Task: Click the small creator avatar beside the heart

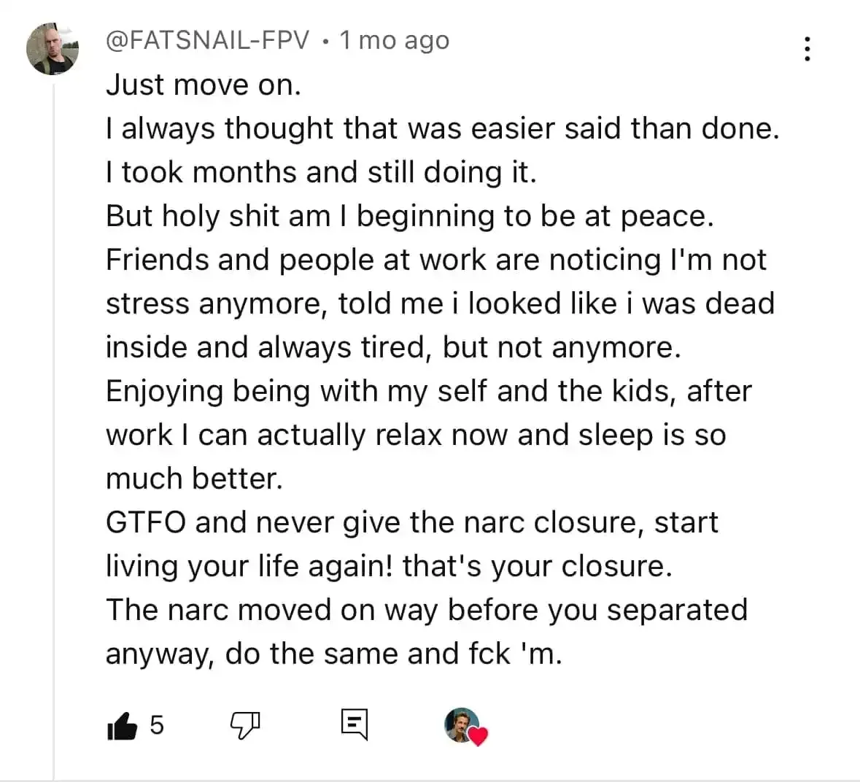Action: click(461, 724)
